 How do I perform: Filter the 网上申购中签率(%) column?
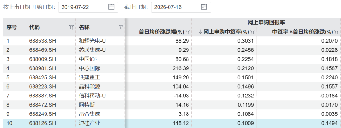point(252,32)
